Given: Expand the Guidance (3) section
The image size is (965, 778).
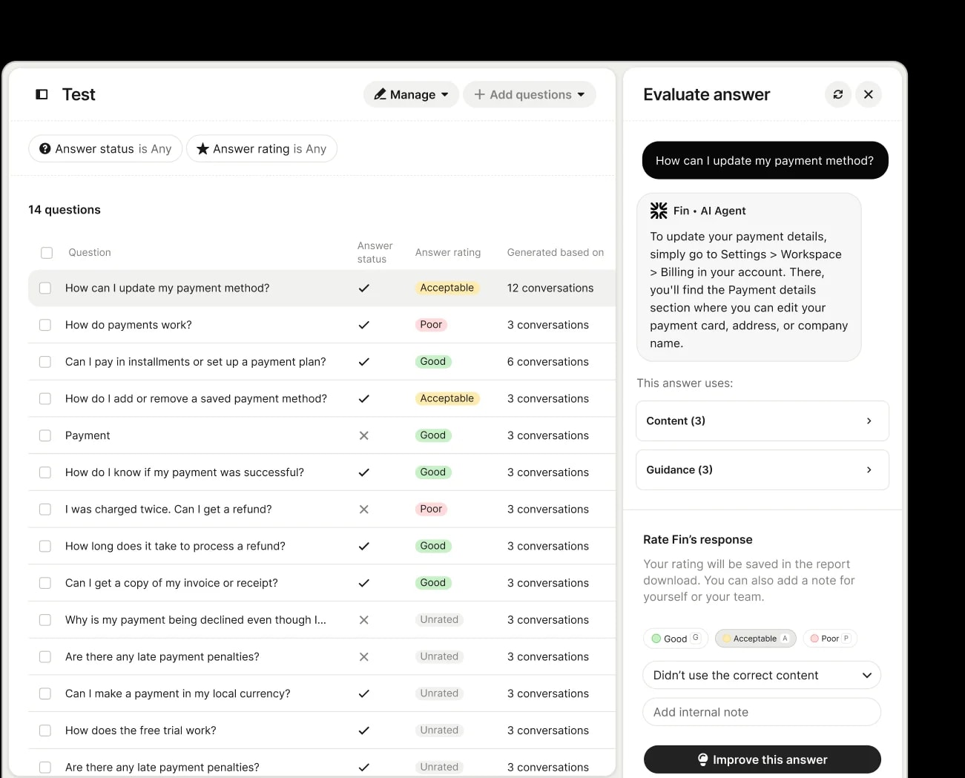Looking at the screenshot, I should point(763,469).
